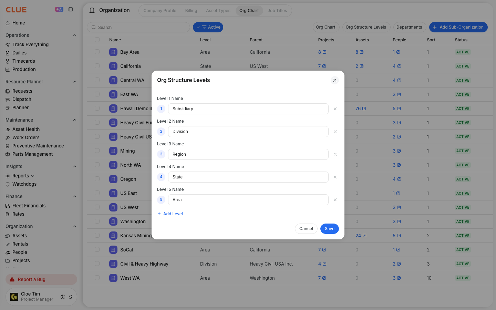Focus the Level 1 Name Subsidiary field
496x310 pixels.
pos(248,109)
